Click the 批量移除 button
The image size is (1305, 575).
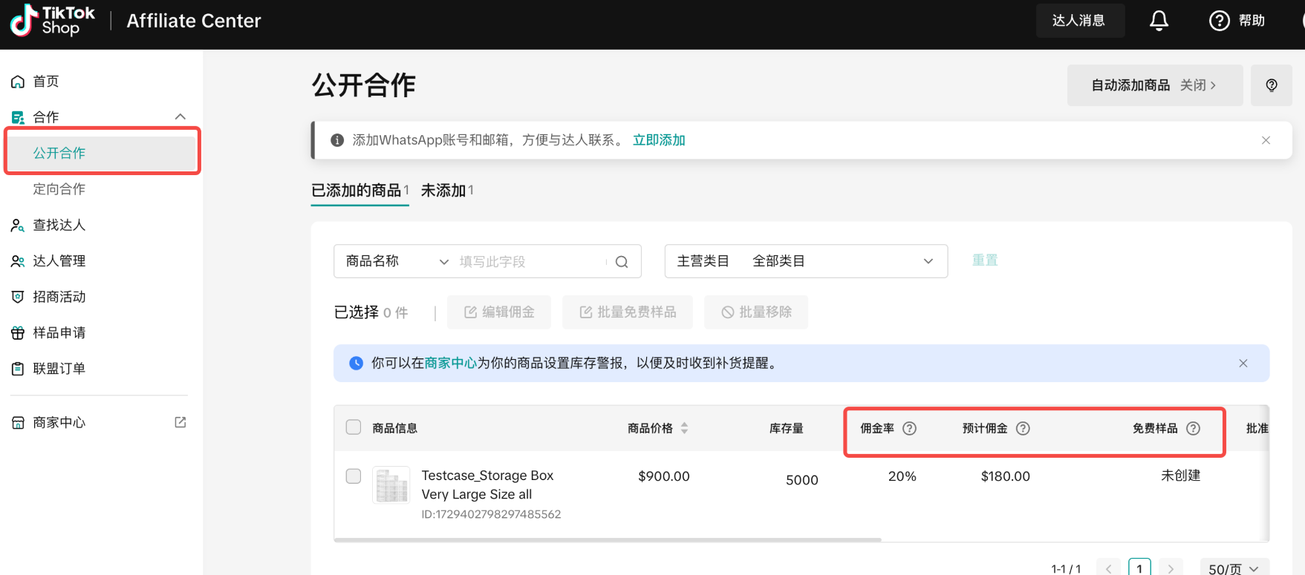tap(756, 312)
